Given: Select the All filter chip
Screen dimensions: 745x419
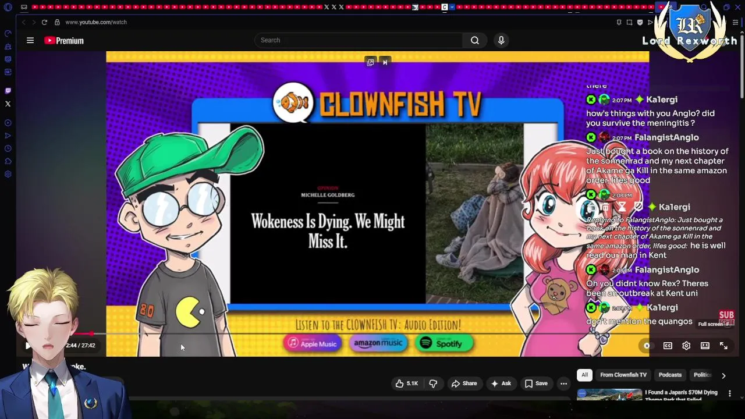Looking at the screenshot, I should click(584, 375).
